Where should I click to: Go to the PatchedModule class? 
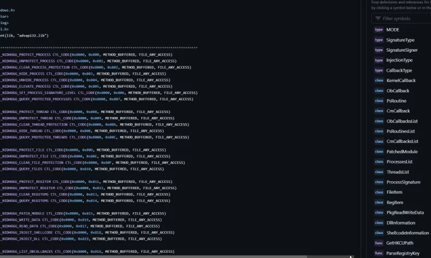[x=402, y=151]
